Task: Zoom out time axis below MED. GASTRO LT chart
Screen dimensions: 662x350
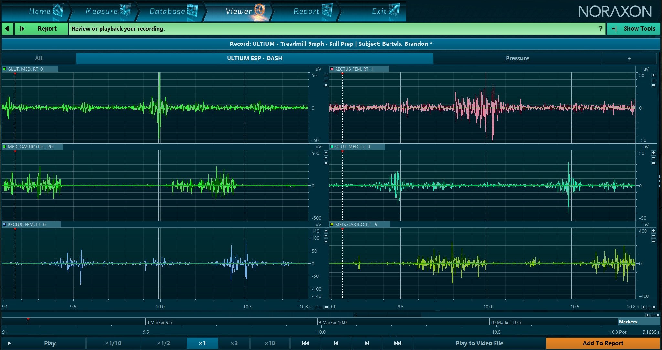Action: point(649,307)
